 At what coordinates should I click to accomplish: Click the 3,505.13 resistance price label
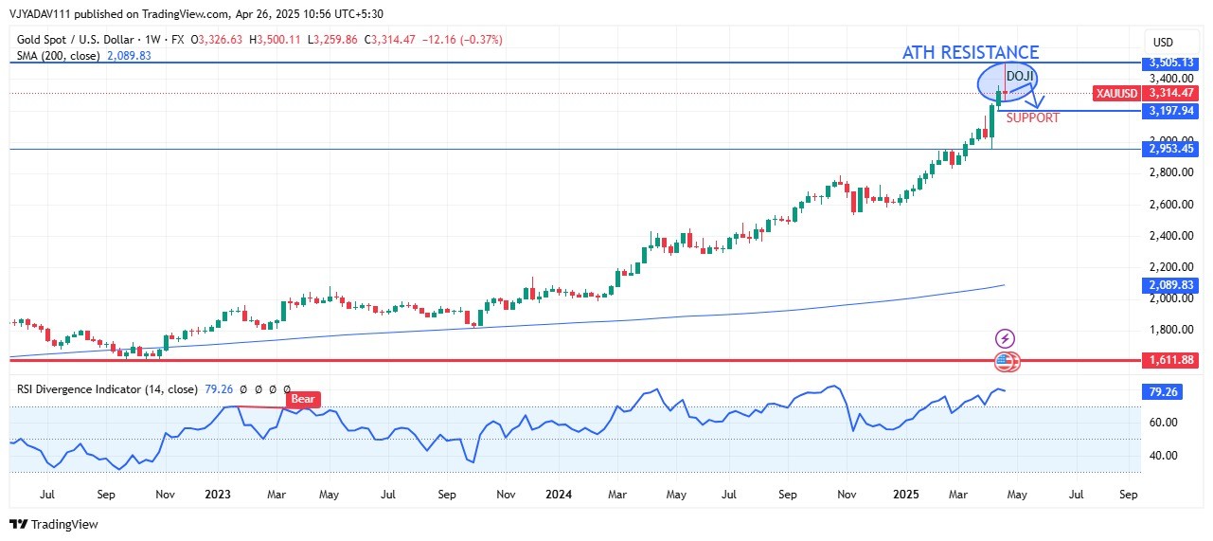(x=1171, y=63)
